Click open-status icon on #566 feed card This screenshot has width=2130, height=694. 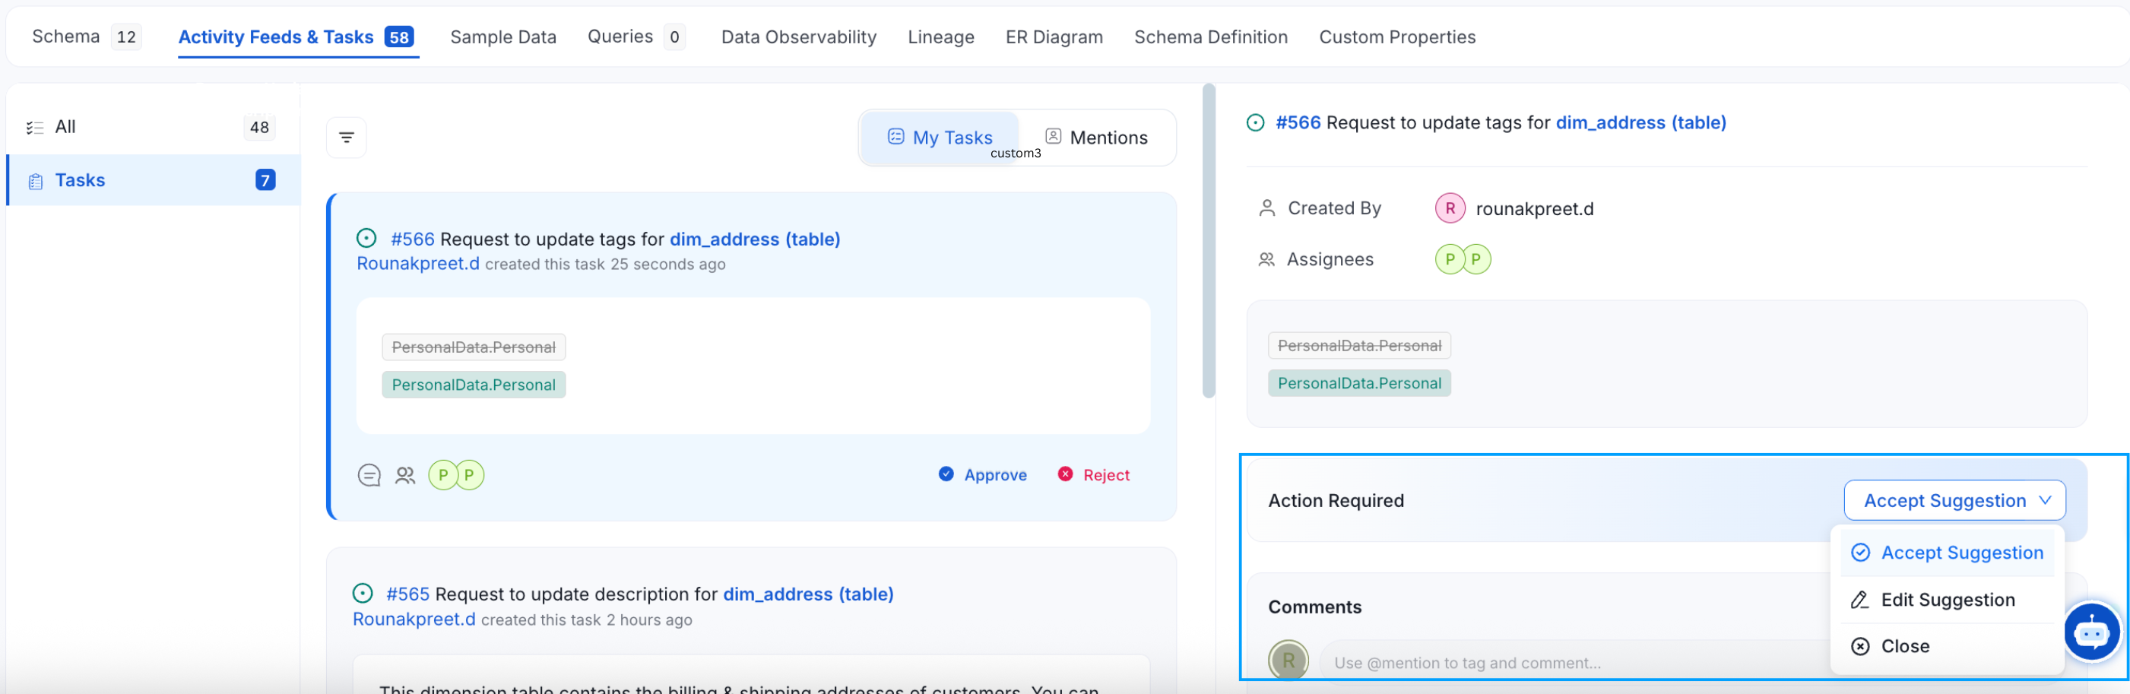(366, 238)
